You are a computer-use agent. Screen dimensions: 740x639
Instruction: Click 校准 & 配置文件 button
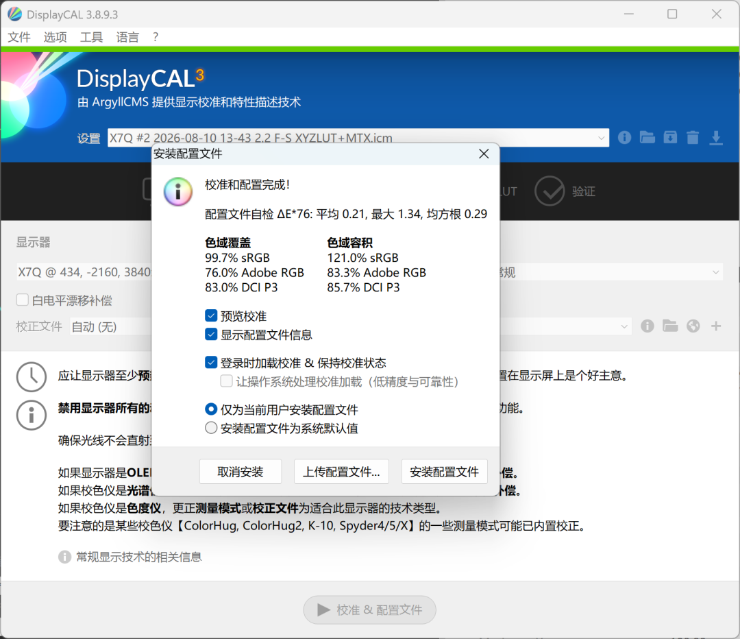369,610
